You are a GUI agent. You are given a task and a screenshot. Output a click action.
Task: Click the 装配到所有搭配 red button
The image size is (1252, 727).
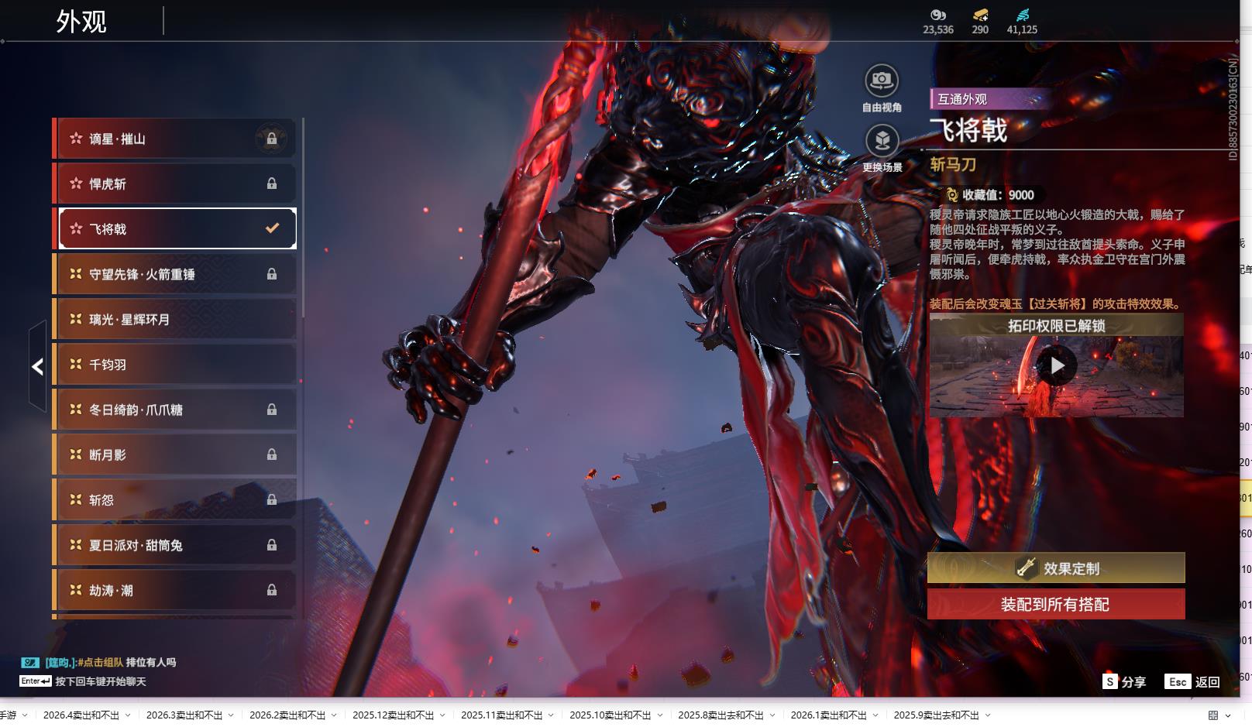[1055, 605]
